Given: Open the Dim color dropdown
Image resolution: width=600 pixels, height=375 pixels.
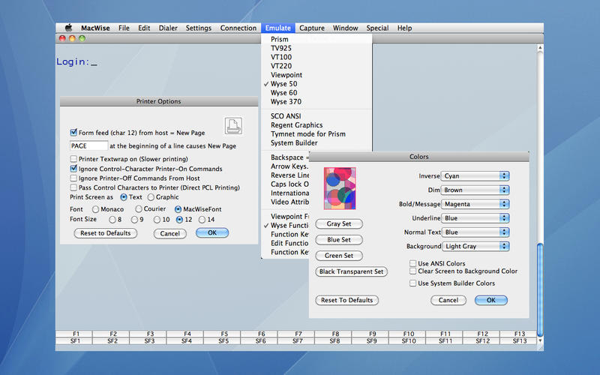Looking at the screenshot, I should pyautogui.click(x=475, y=190).
